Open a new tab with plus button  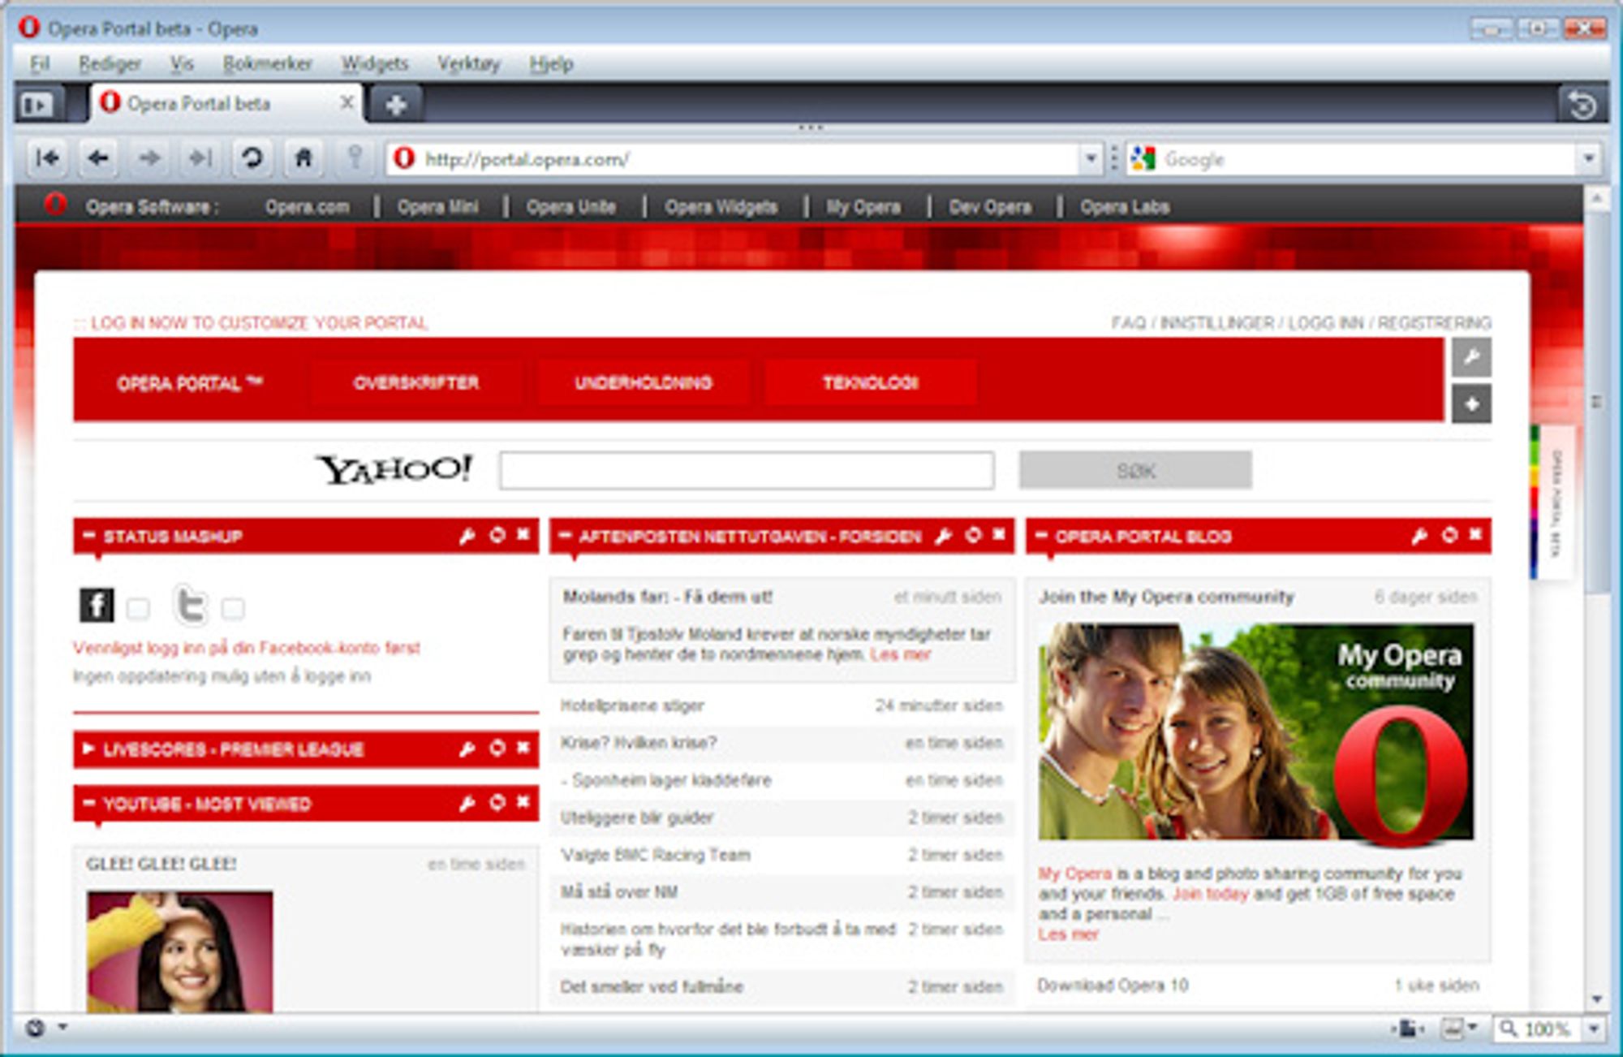click(396, 105)
